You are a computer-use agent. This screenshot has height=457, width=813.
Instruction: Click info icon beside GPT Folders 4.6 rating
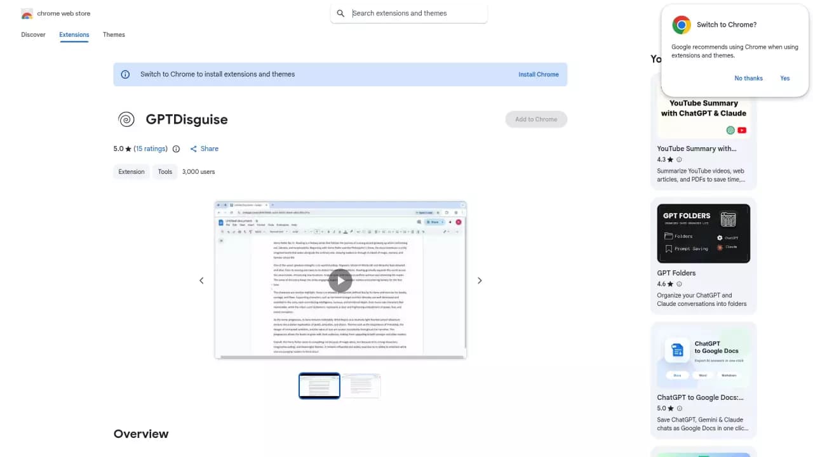click(679, 284)
